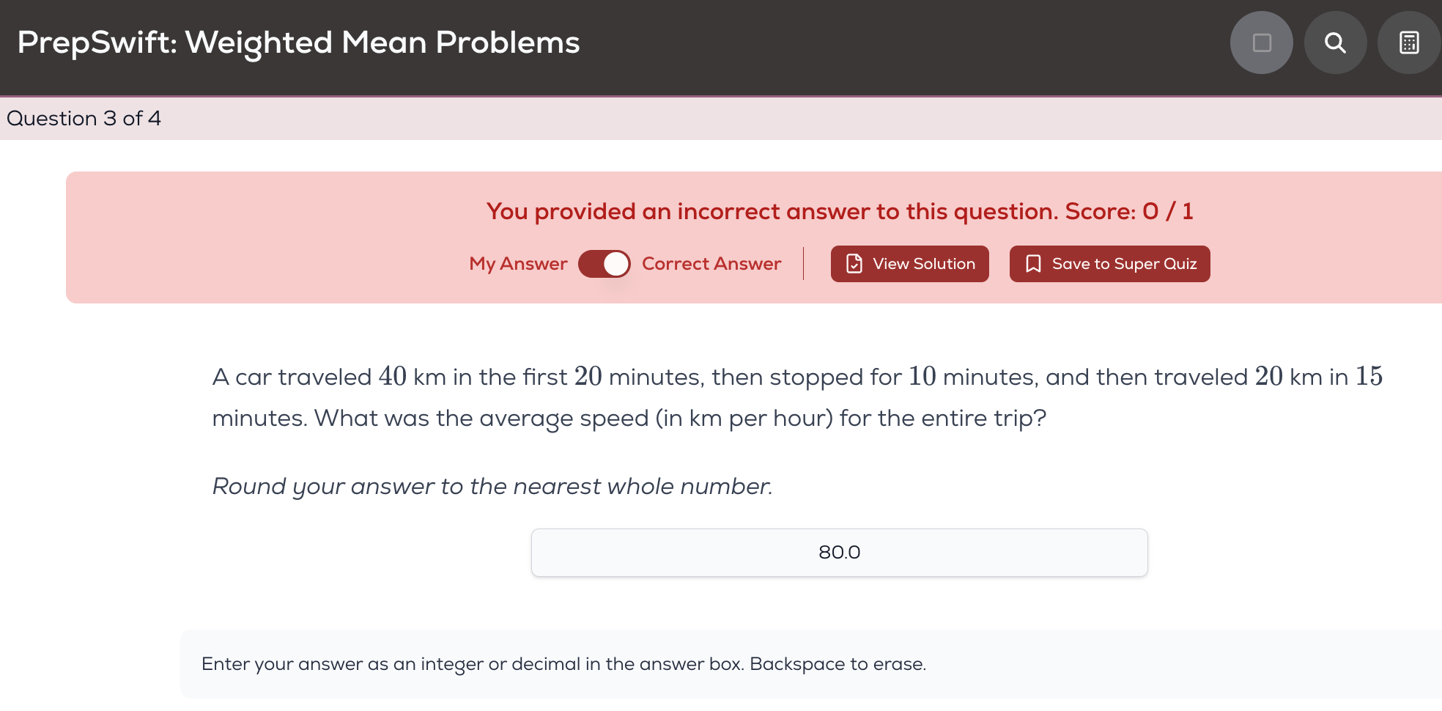Select the "Correct Answer" label

711,264
